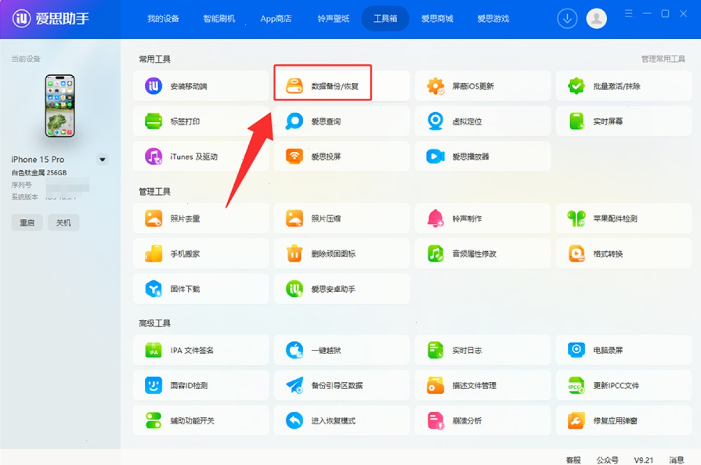This screenshot has height=465, width=701.
Task: Open 面容ID检测 tool
Action: coord(201,386)
